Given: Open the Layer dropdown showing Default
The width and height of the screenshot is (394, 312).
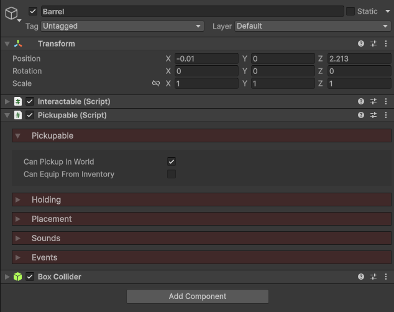Looking at the screenshot, I should pos(312,26).
